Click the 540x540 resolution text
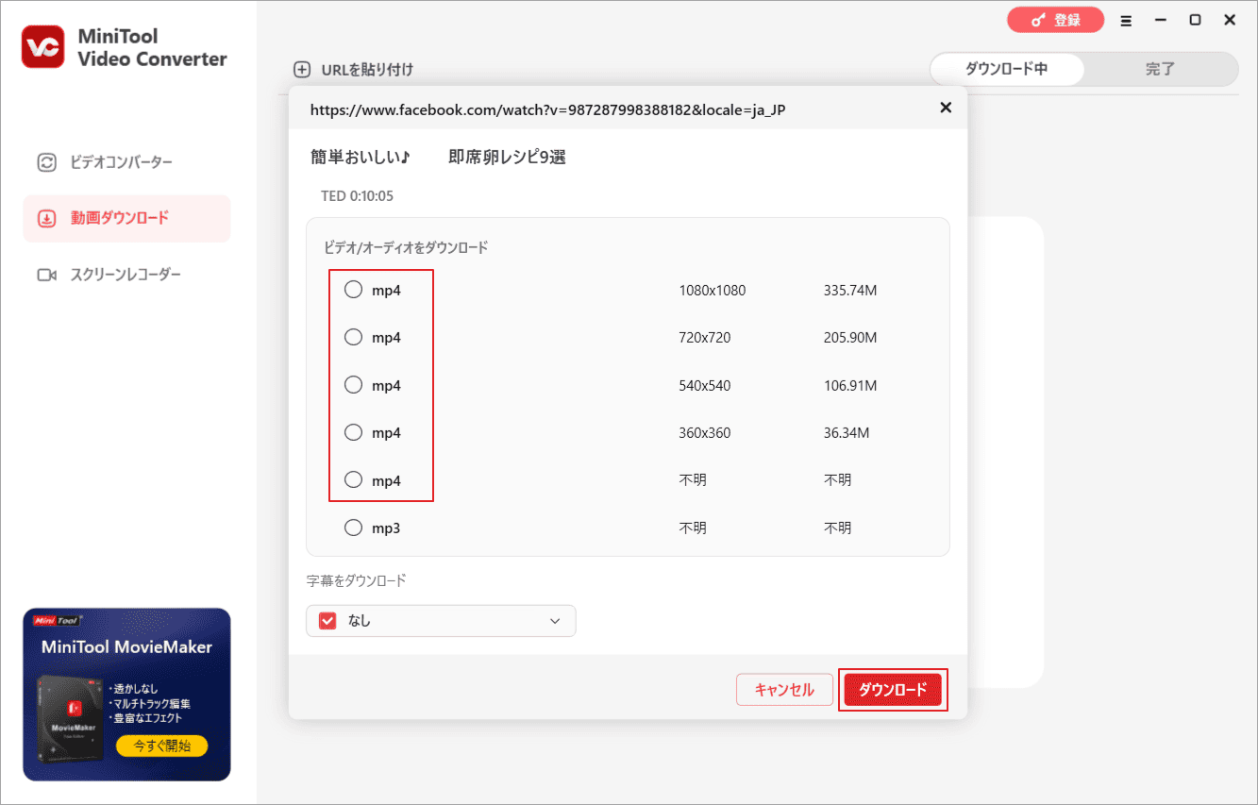Image resolution: width=1258 pixels, height=805 pixels. tap(704, 385)
